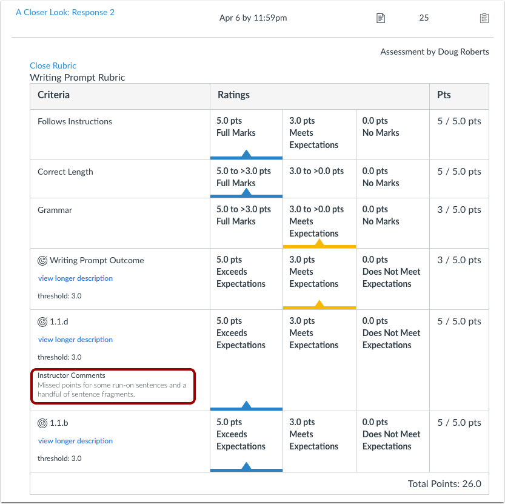Screen dimensions: 505x504
Task: Click the 1.1.d outcome target icon
Action: tap(42, 322)
